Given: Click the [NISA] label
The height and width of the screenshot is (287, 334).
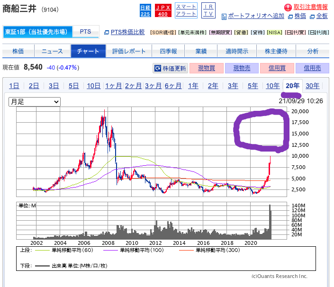Looking at the screenshot, I should pos(275,32).
